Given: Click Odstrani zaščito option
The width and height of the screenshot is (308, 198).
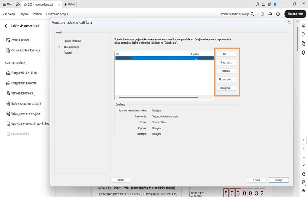Looking at the screenshot, I should point(18,134).
